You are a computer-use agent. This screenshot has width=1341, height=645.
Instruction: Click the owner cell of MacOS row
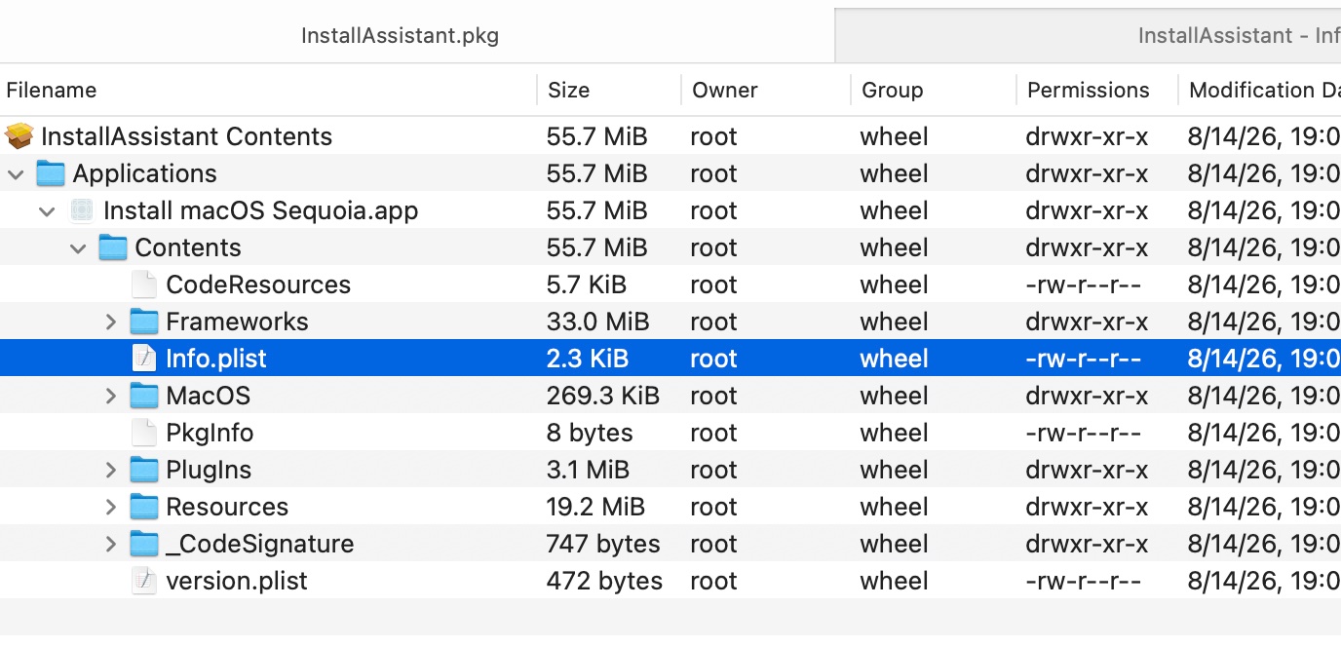(713, 396)
